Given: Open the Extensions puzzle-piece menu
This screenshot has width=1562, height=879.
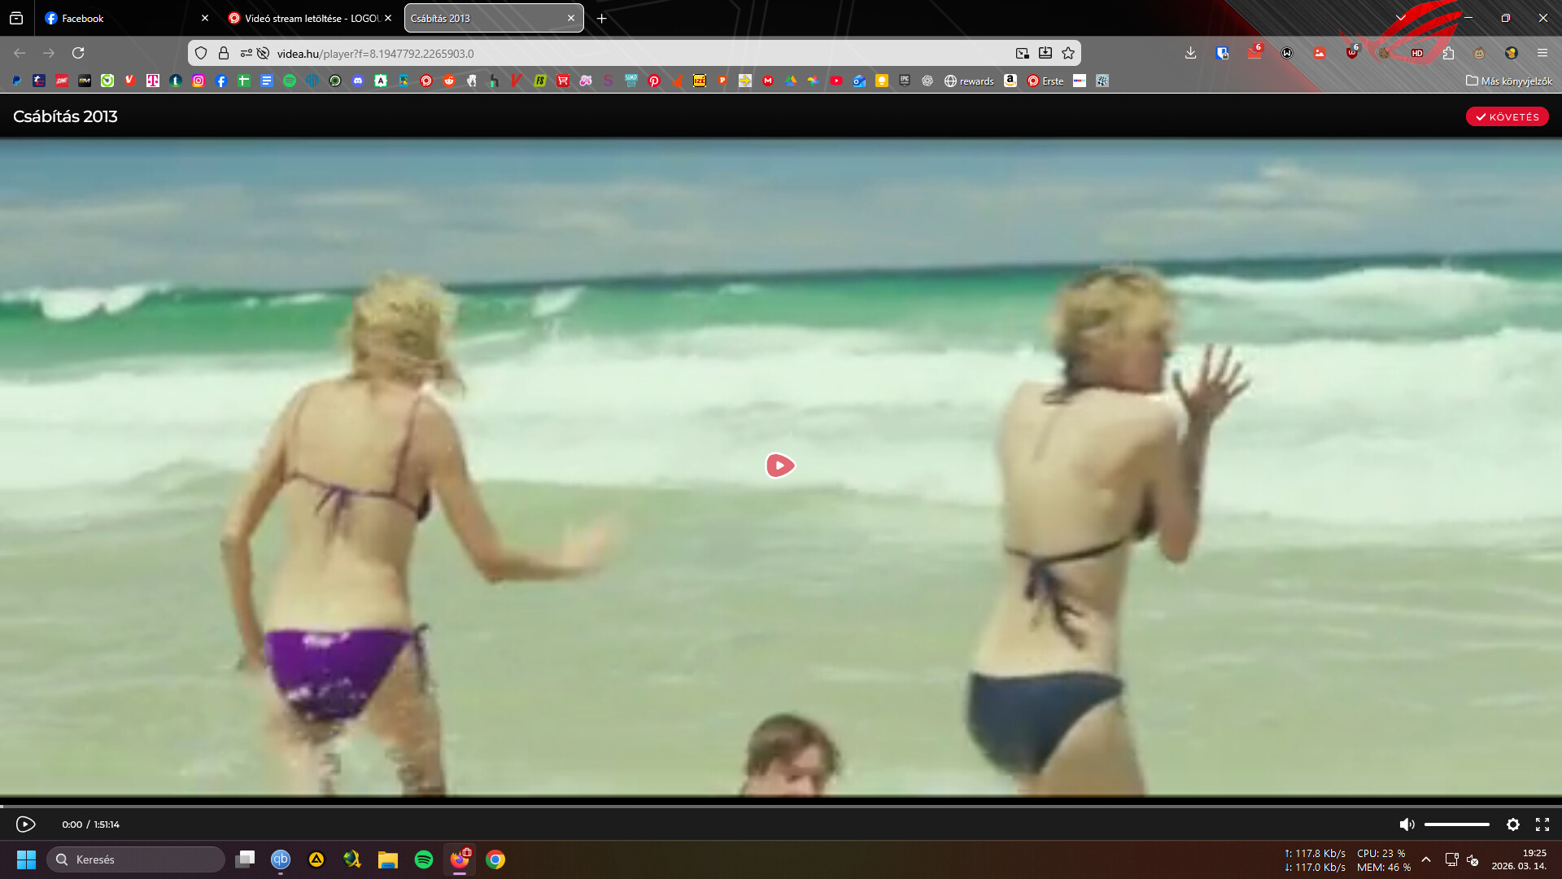Looking at the screenshot, I should [1448, 54].
